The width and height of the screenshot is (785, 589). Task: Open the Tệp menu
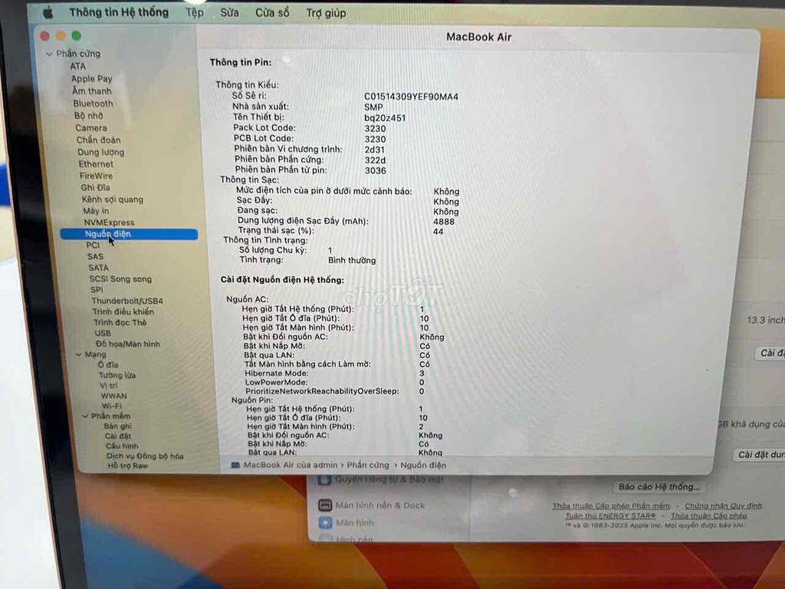195,12
